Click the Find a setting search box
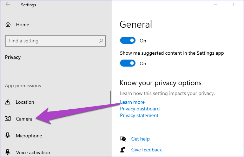244x157 pixels. (x=55, y=41)
